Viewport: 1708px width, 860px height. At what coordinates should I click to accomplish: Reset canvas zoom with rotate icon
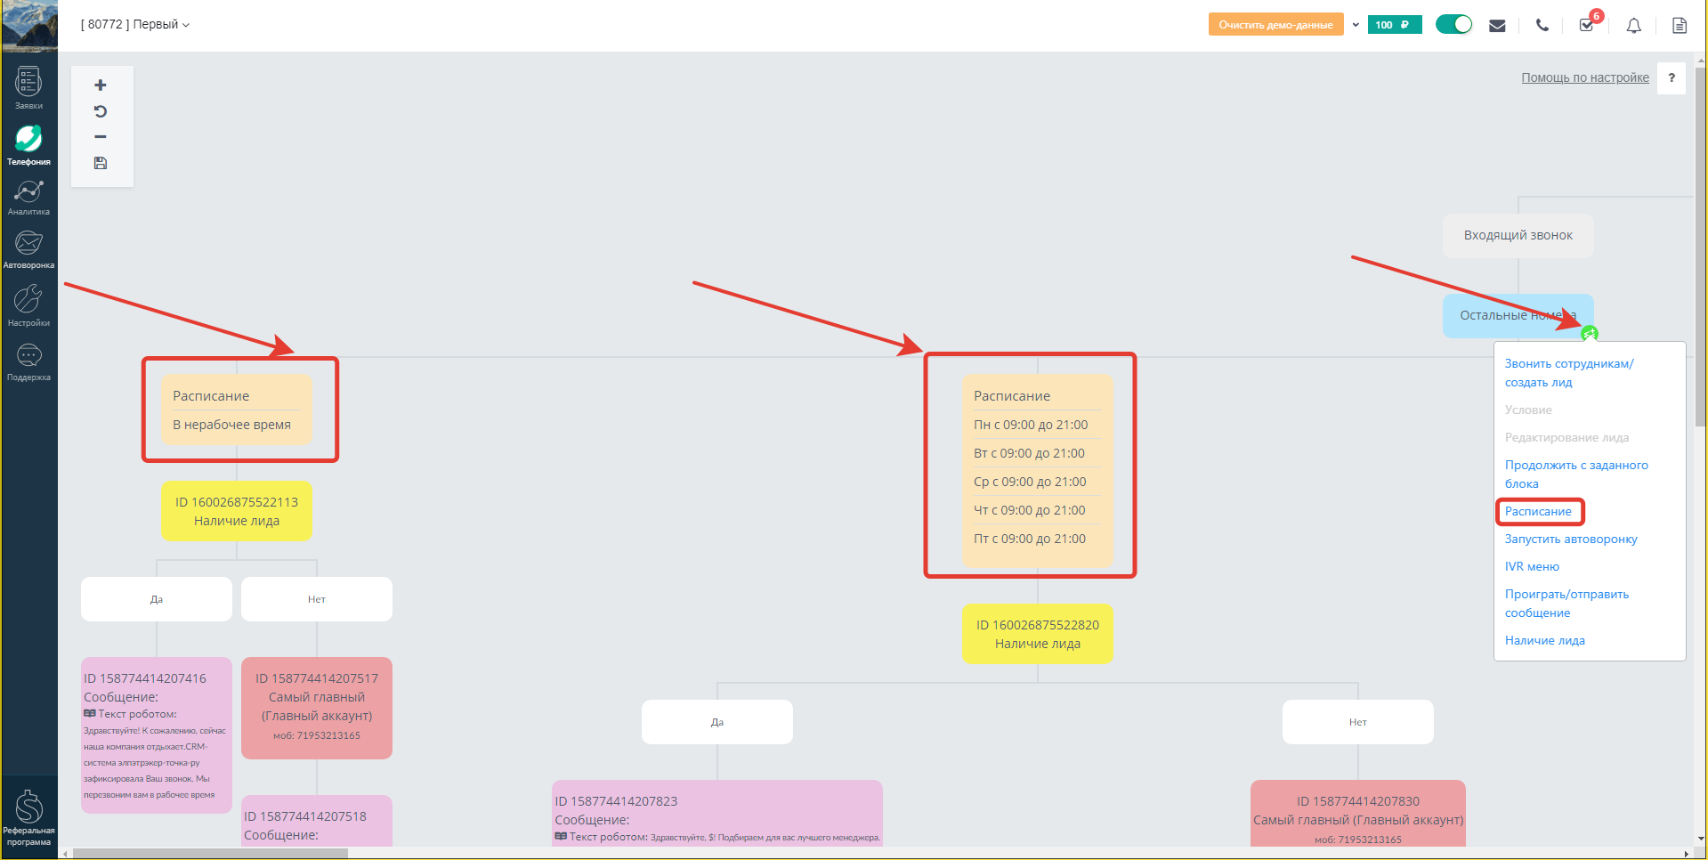101,111
